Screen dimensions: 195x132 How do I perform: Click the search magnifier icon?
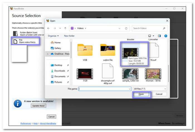[x=164, y=28]
